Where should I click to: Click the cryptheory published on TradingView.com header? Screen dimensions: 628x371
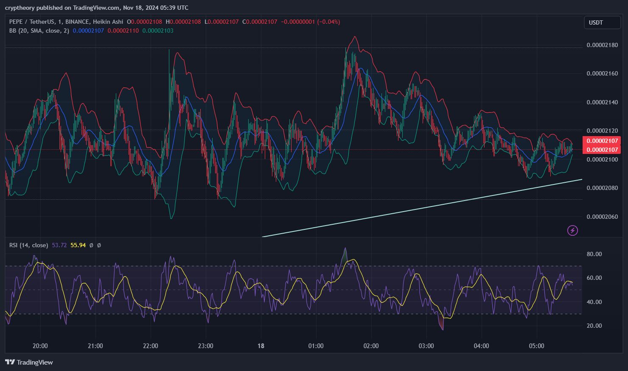pyautogui.click(x=62, y=8)
